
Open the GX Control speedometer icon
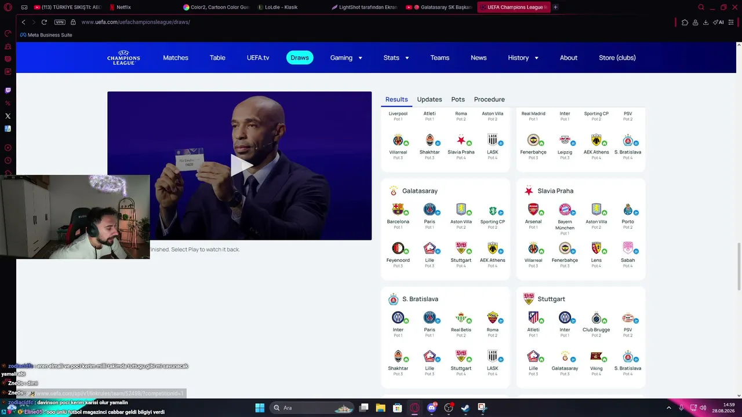[8, 34]
